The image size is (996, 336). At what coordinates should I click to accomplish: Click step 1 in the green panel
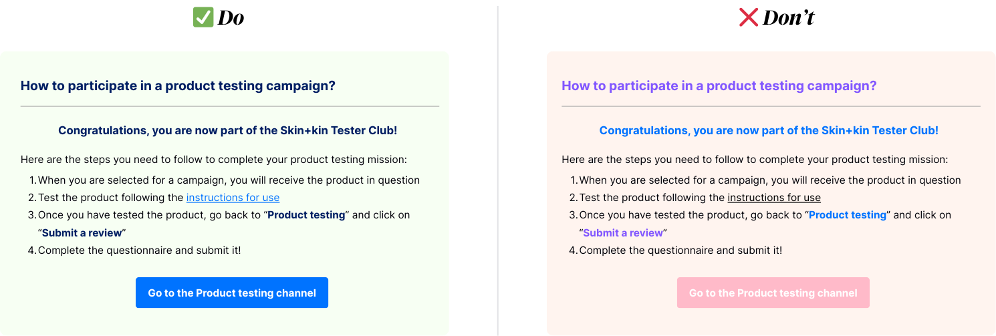click(229, 180)
